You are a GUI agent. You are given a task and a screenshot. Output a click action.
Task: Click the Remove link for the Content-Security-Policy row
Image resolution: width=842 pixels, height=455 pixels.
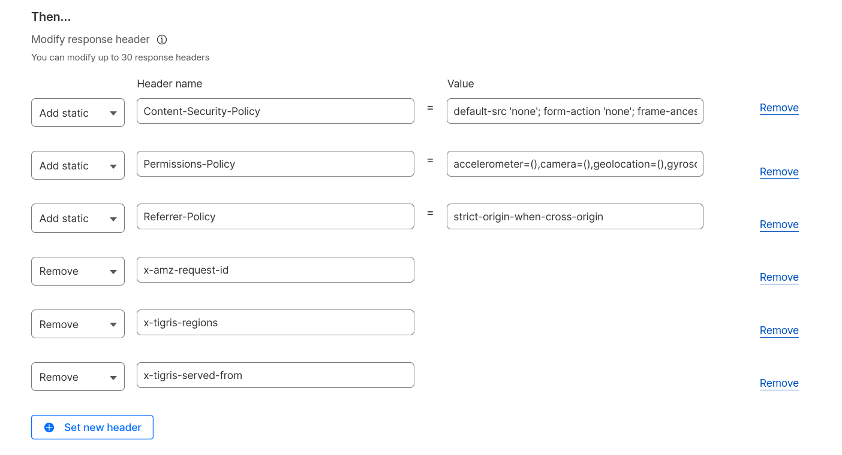tap(779, 108)
